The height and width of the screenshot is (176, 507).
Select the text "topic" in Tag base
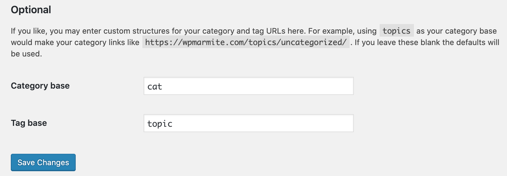(159, 123)
